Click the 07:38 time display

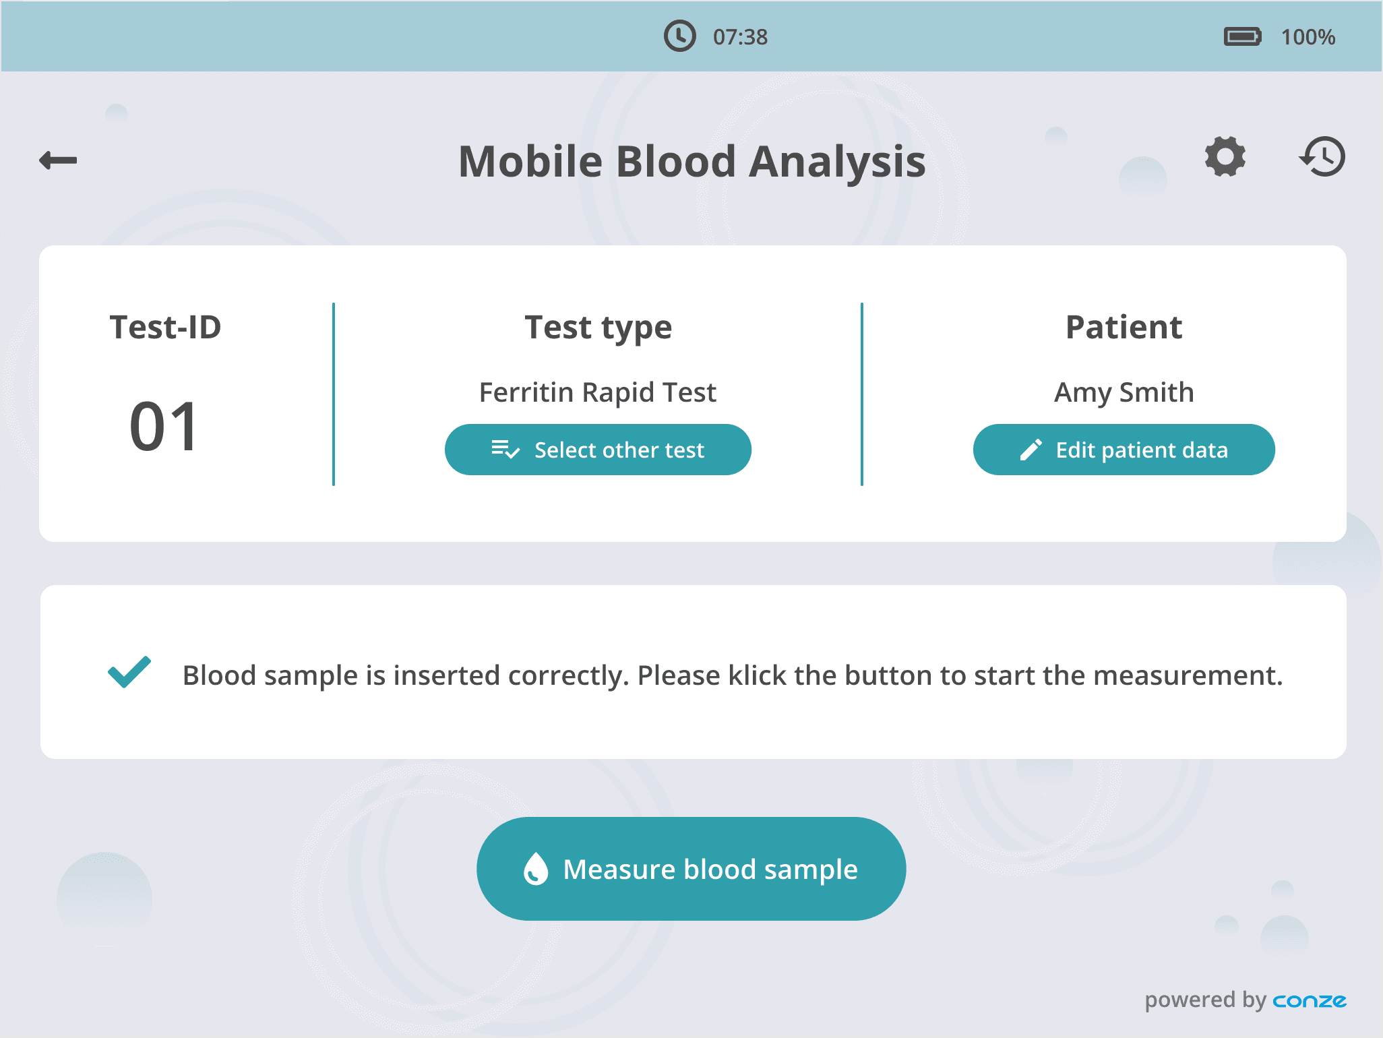point(740,37)
